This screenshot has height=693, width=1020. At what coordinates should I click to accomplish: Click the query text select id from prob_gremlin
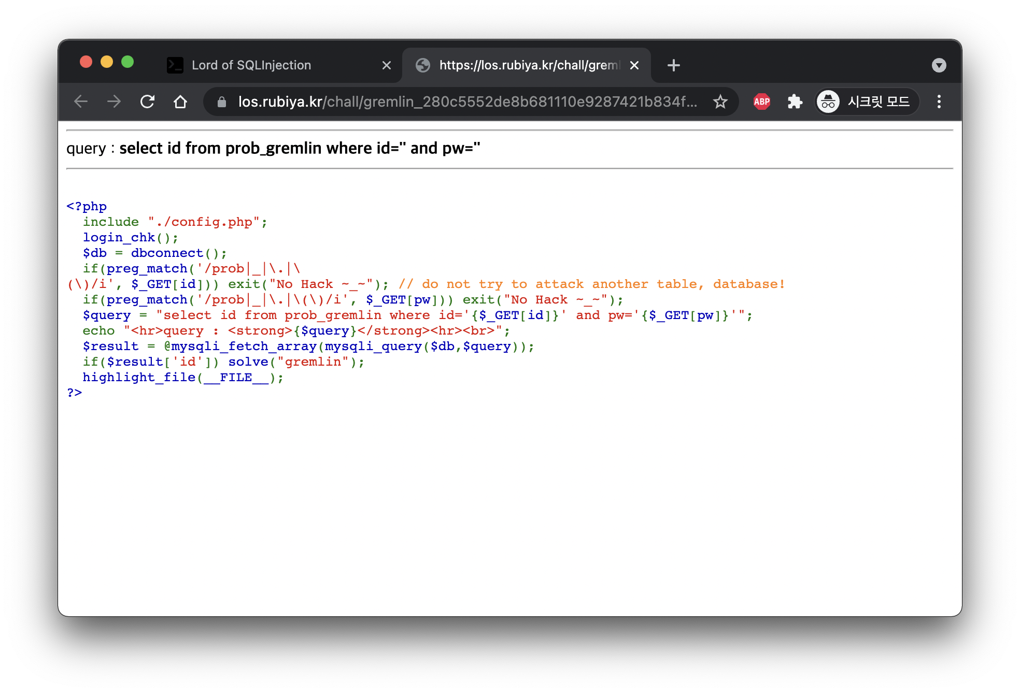(300, 149)
